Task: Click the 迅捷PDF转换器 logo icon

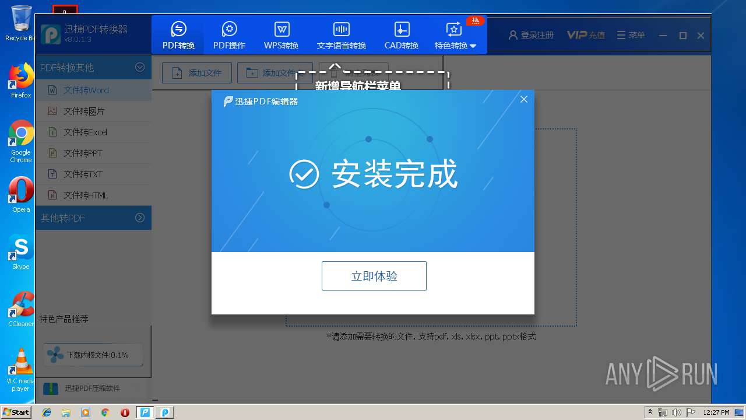Action: tap(51, 34)
